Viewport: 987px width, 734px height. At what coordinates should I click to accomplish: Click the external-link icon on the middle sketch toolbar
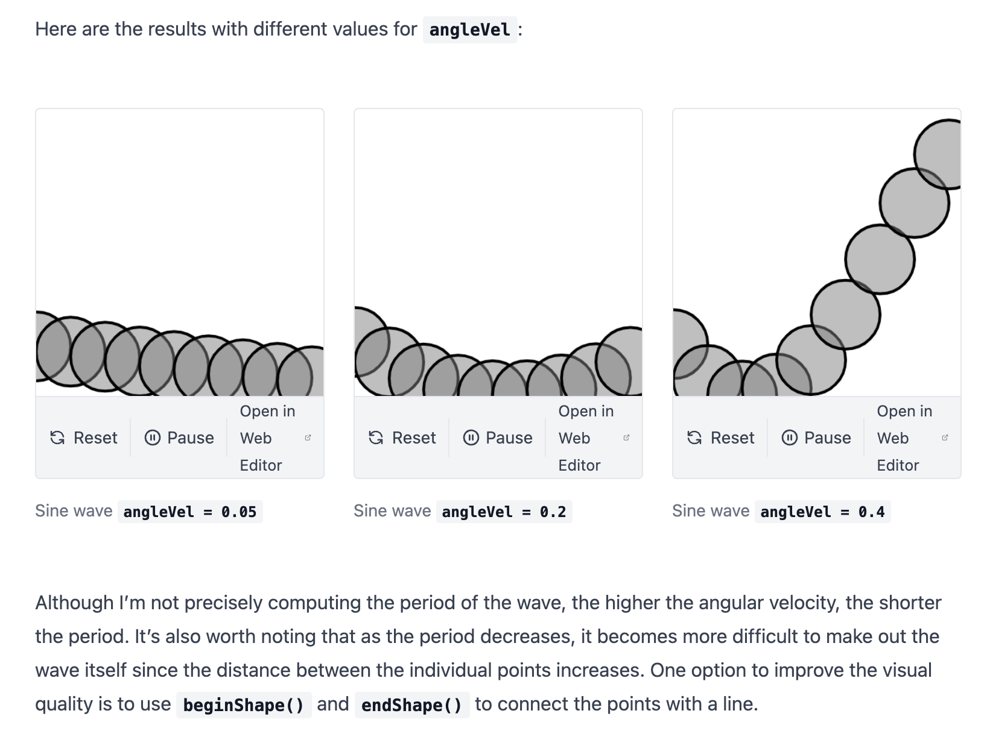coord(626,438)
